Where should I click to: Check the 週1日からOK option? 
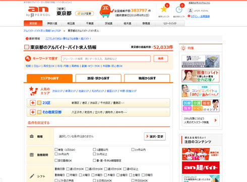click(68, 169)
